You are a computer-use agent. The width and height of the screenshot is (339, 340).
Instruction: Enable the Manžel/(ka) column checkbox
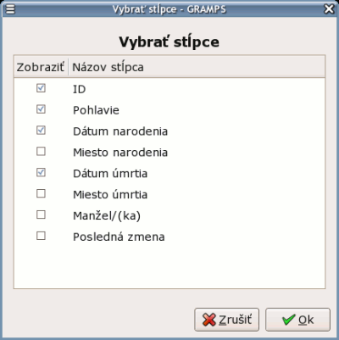click(41, 215)
